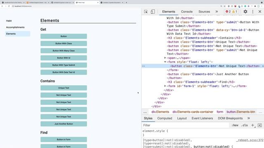This screenshot has width=264, height=148.
Task: Close the DevTools panel
Action: tap(260, 12)
